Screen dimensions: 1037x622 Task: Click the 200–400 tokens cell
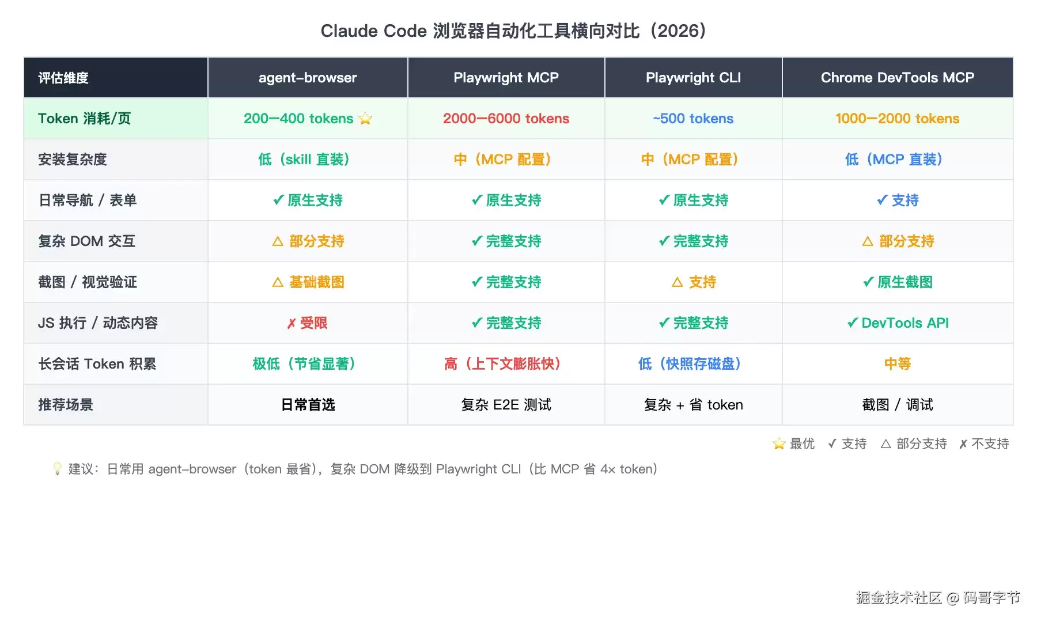coord(308,119)
